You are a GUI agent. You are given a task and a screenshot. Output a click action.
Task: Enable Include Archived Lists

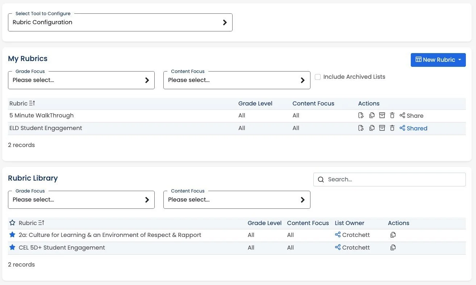(318, 77)
